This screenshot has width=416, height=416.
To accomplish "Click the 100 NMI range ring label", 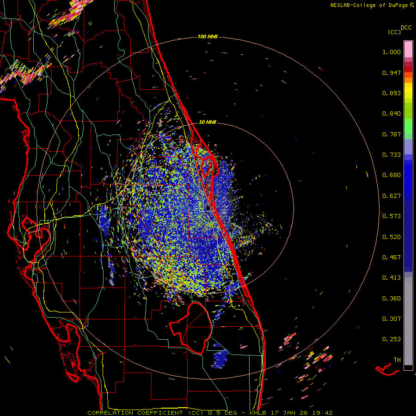I will coord(208,37).
